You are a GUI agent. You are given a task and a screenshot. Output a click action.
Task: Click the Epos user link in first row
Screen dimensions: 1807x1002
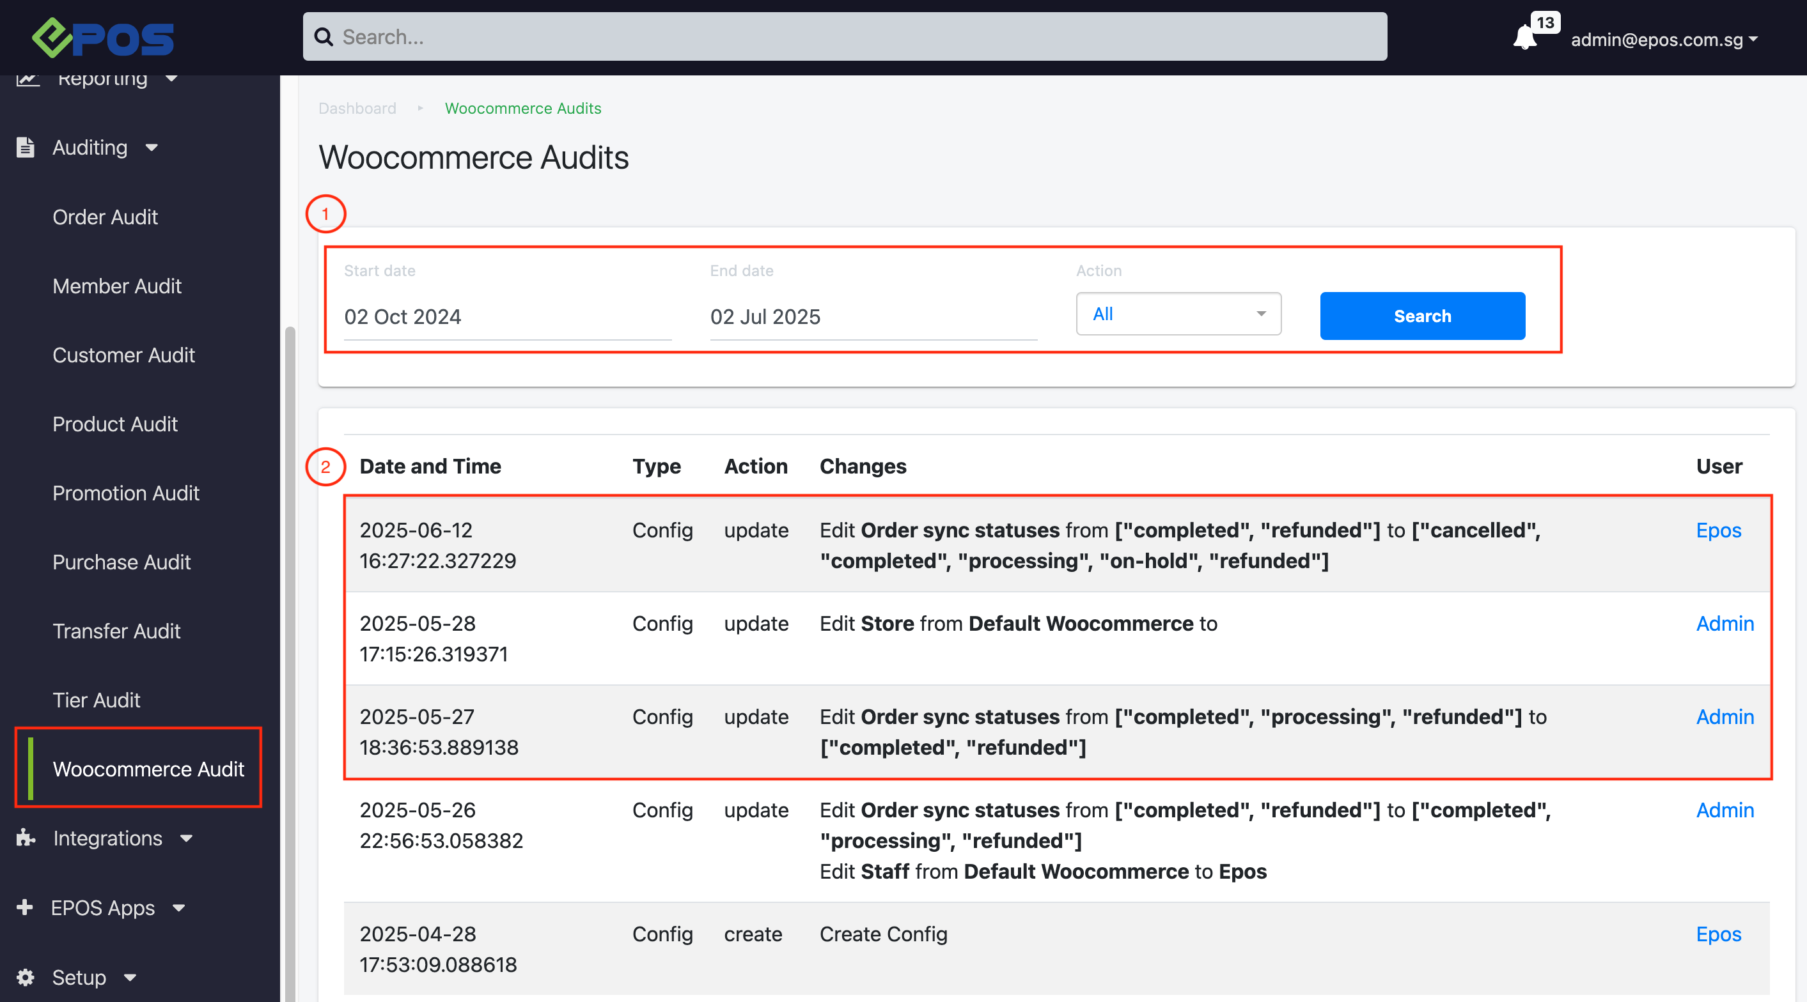(x=1718, y=530)
